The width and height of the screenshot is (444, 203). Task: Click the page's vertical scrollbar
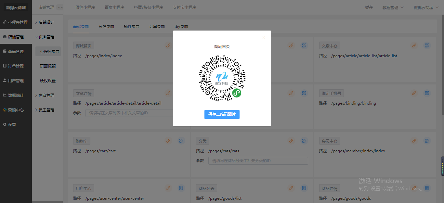pyautogui.click(x=442, y=65)
